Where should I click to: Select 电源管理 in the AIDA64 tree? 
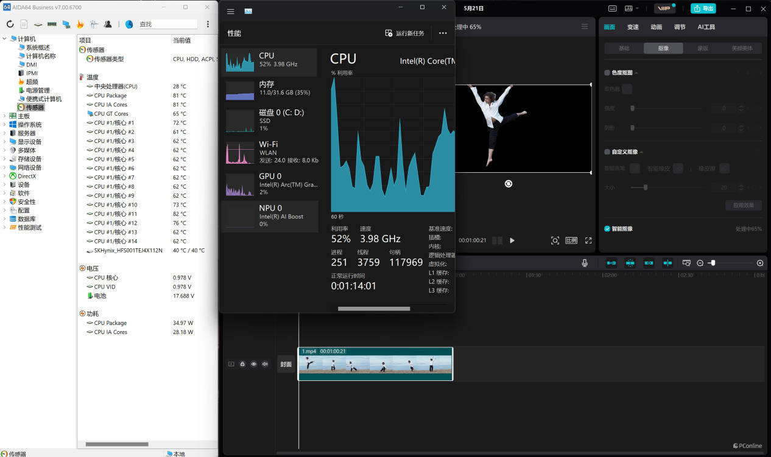(x=38, y=90)
